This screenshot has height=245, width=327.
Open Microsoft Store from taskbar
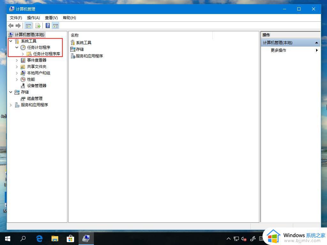tap(71, 238)
